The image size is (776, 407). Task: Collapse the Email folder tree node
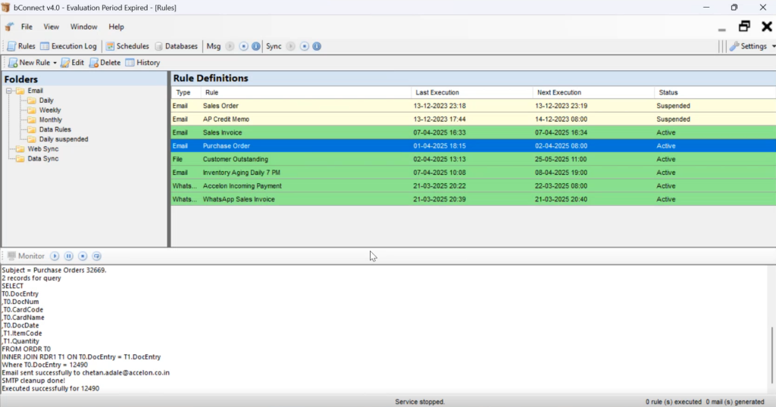coord(9,91)
